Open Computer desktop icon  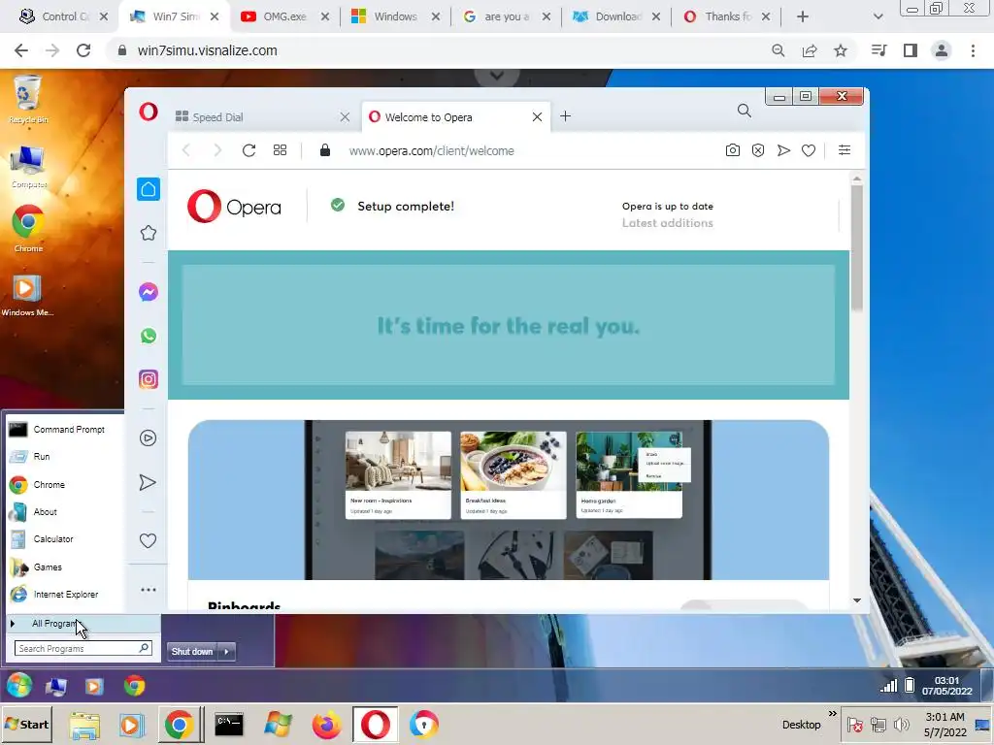pos(28,167)
